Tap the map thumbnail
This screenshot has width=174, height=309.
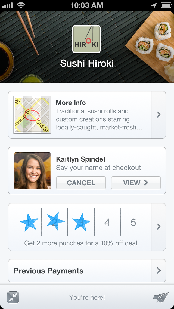point(32,115)
